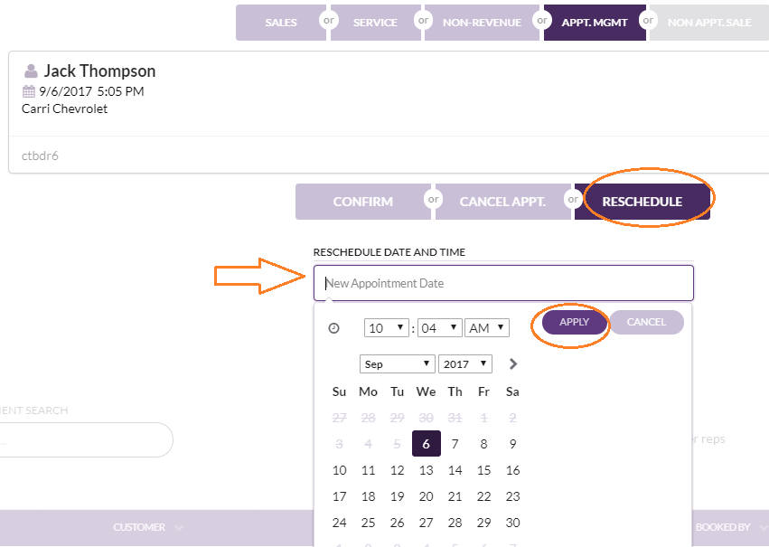
Task: Click the CANCEL button in the date picker
Action: pyautogui.click(x=646, y=322)
